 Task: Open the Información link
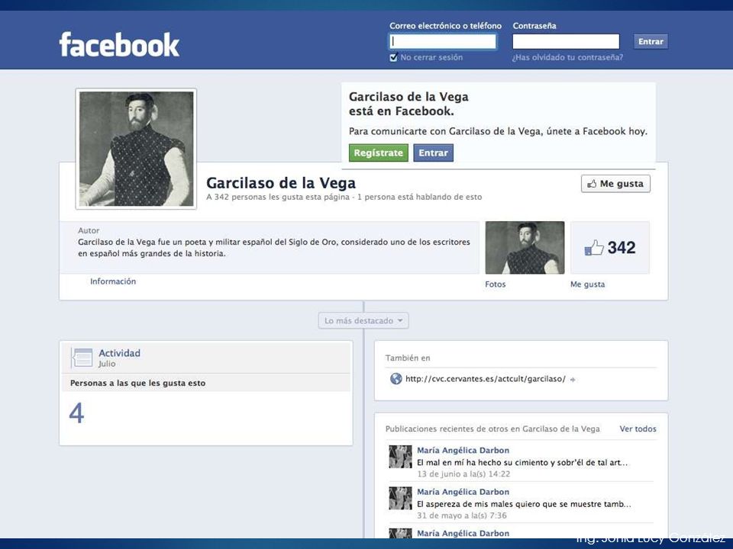pyautogui.click(x=113, y=281)
